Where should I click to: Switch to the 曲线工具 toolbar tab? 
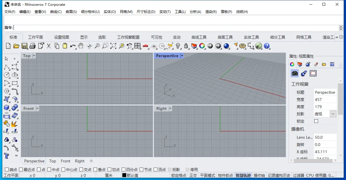pyautogui.click(x=199, y=37)
